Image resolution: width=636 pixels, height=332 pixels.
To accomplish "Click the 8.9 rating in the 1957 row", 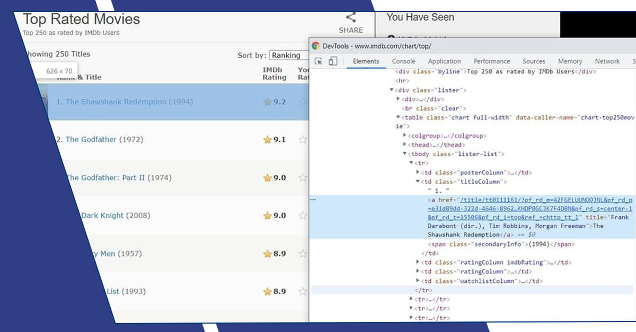I will coord(279,254).
